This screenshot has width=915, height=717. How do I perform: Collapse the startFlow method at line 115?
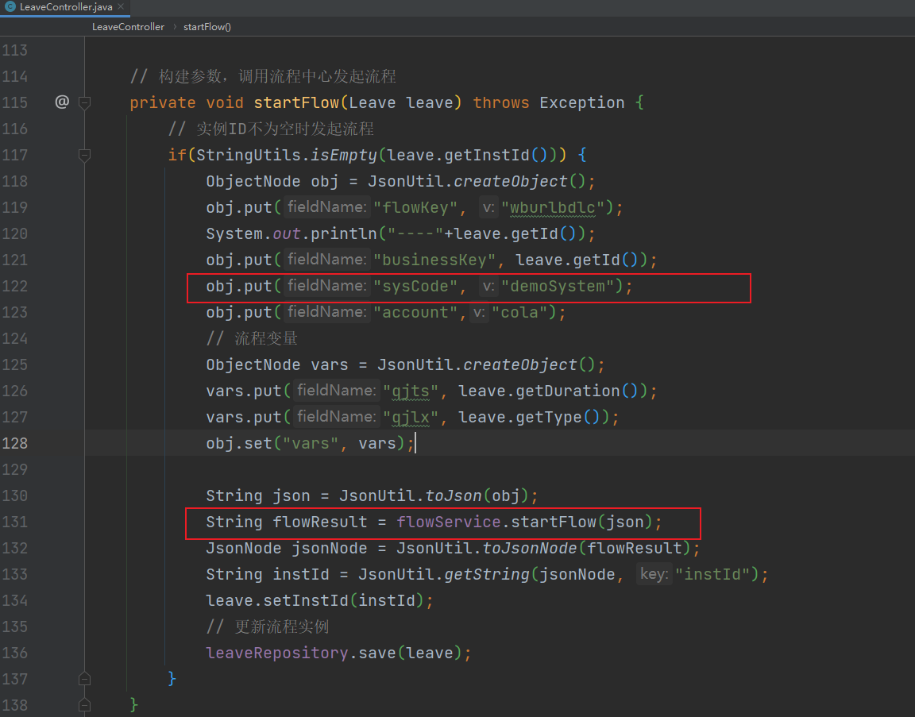pyautogui.click(x=84, y=102)
